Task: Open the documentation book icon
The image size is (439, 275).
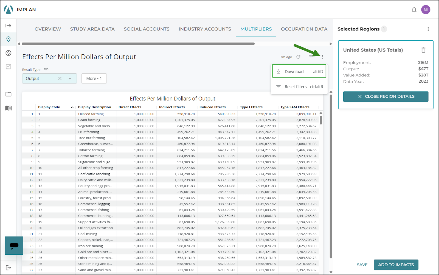Action: (9, 108)
